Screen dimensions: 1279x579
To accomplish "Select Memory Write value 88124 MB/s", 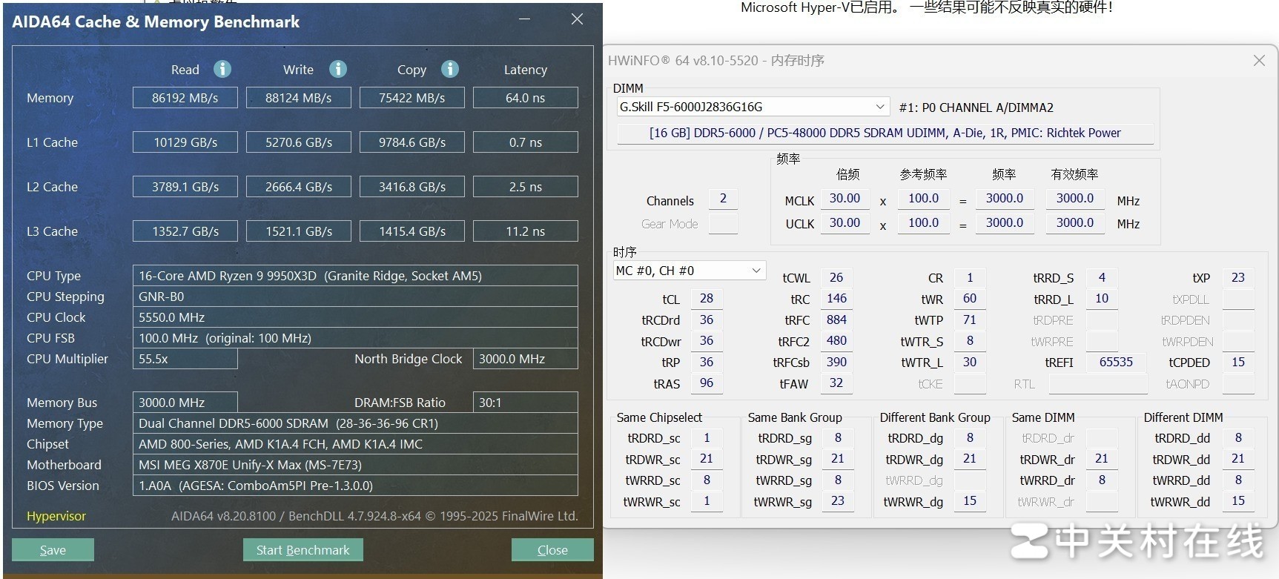I will pyautogui.click(x=299, y=98).
